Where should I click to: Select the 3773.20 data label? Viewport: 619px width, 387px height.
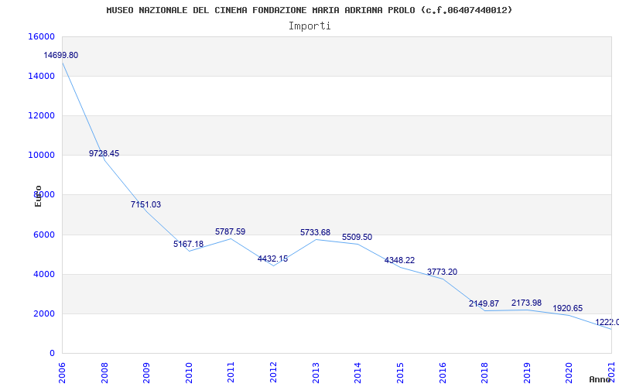442,272
